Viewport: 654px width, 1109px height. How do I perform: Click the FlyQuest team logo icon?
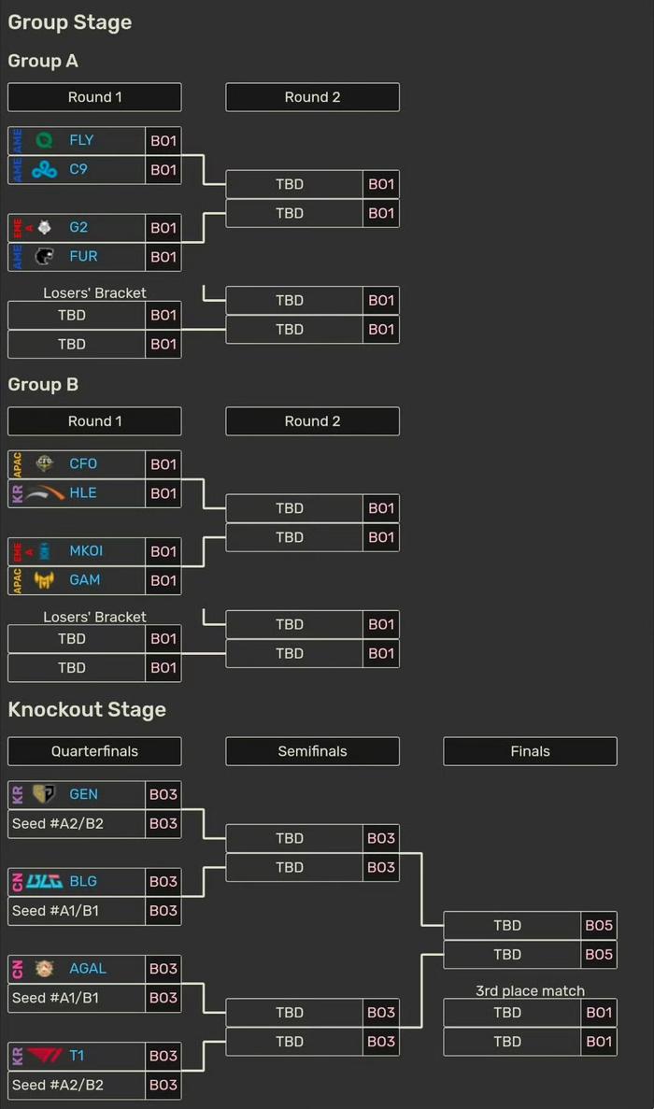44,140
